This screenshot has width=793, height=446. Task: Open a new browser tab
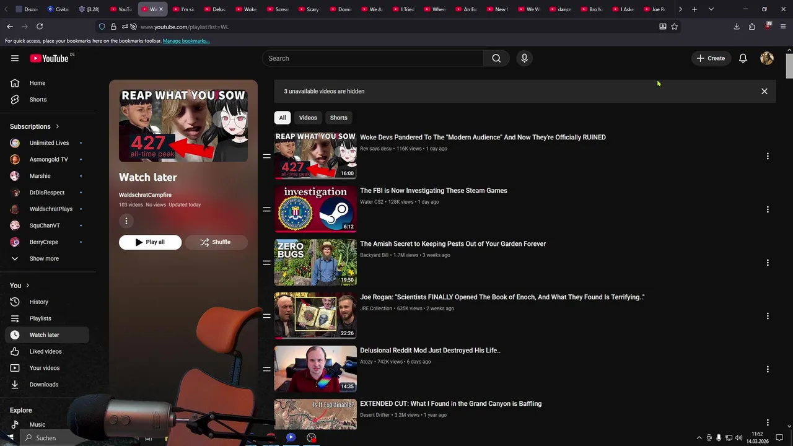(x=694, y=9)
